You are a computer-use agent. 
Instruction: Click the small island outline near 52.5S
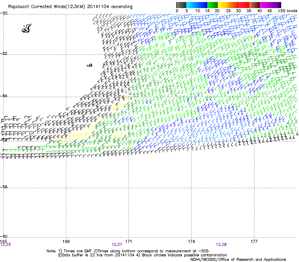(x=90, y=65)
